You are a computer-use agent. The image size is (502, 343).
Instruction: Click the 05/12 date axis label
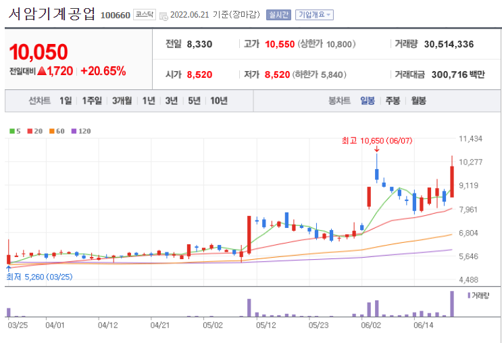[x=266, y=325]
